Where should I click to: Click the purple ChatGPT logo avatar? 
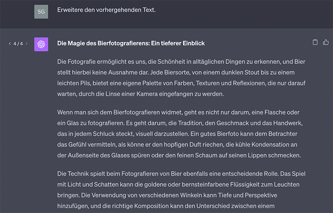[x=41, y=44]
